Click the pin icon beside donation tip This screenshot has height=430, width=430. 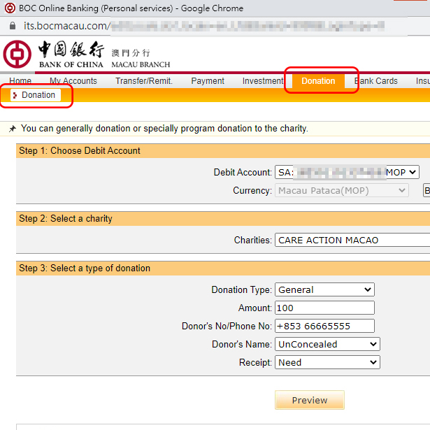tap(12, 129)
